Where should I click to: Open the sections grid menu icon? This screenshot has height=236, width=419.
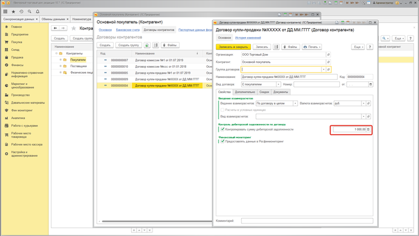coord(5,11)
